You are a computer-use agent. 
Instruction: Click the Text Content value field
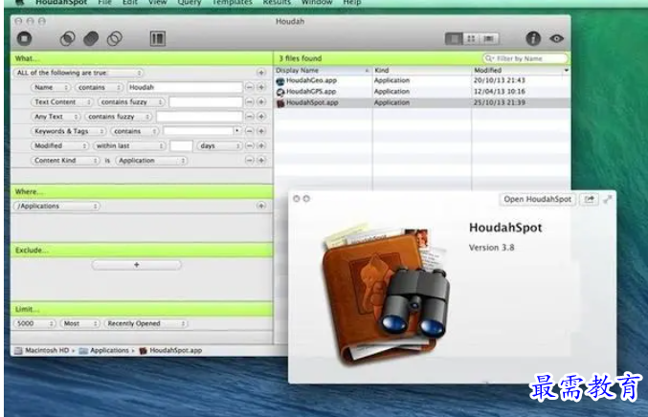(x=206, y=102)
